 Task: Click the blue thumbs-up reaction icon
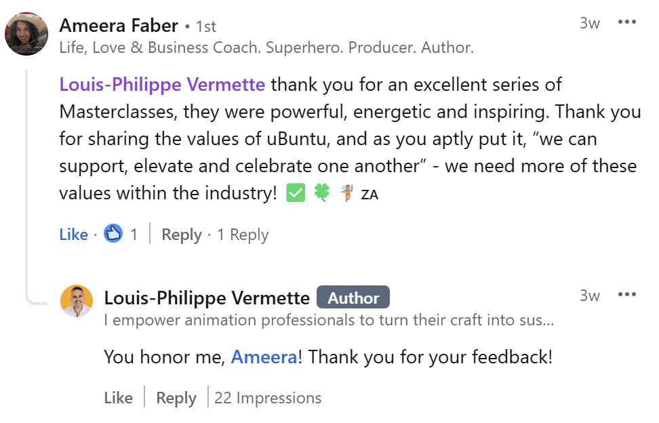[x=113, y=235]
